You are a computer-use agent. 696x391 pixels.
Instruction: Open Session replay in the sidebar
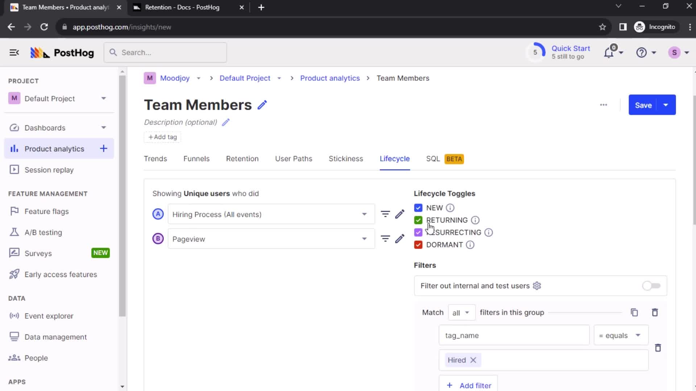pyautogui.click(x=59, y=170)
